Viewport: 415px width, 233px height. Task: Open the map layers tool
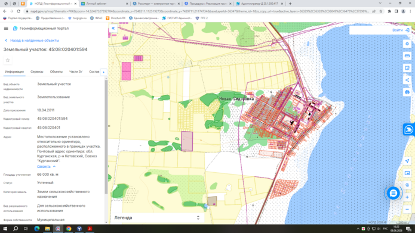[407, 44]
